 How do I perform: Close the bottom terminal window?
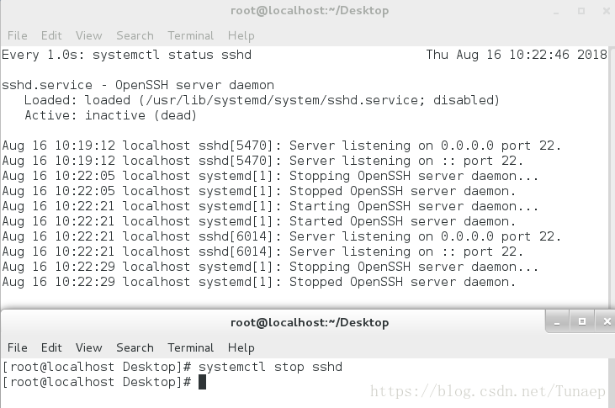pos(607,321)
